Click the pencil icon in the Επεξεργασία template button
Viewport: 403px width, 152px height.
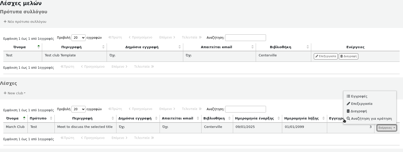point(317,56)
